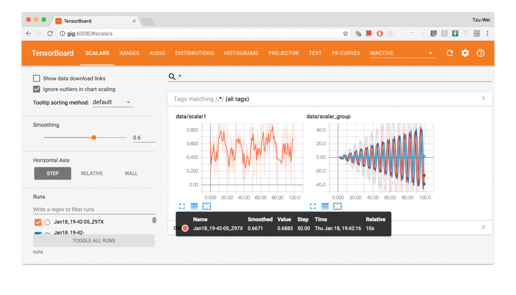The height and width of the screenshot is (295, 516).
Task: Toggle y-axis log scale on data/scalar1 chart
Action: tap(194, 206)
